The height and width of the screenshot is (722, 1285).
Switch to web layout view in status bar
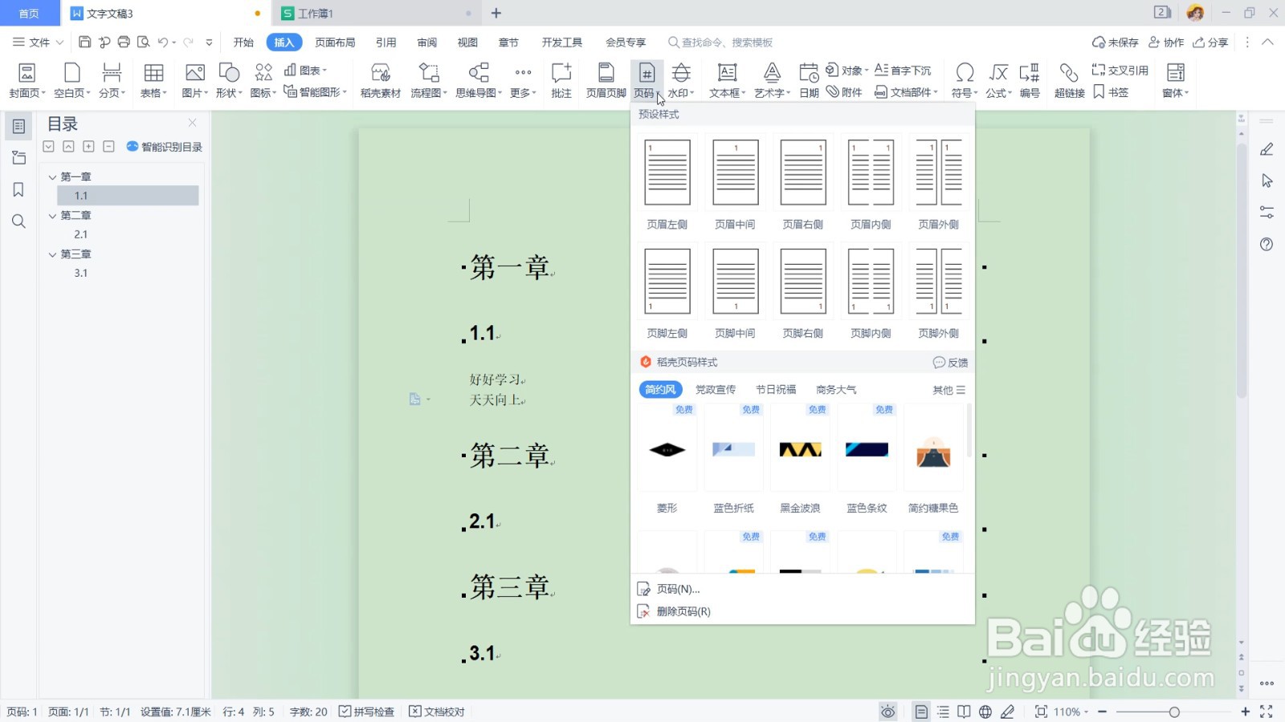(985, 712)
